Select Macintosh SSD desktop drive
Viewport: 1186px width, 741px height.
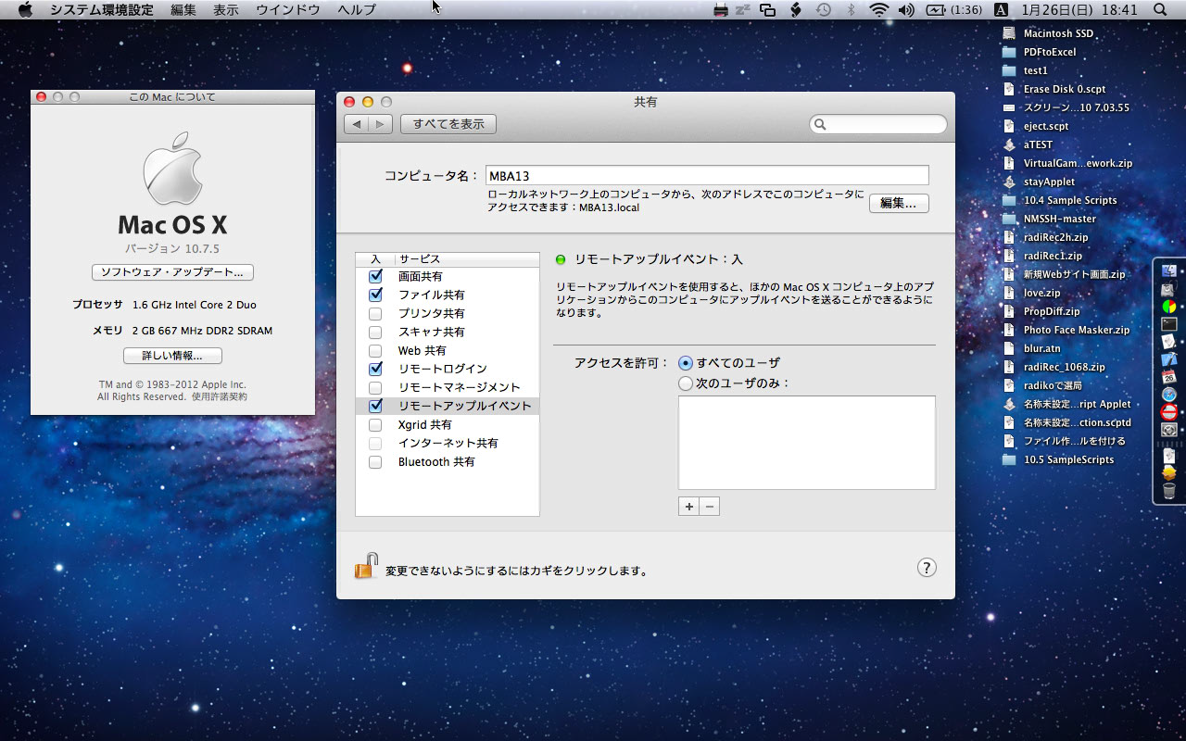[x=1048, y=33]
